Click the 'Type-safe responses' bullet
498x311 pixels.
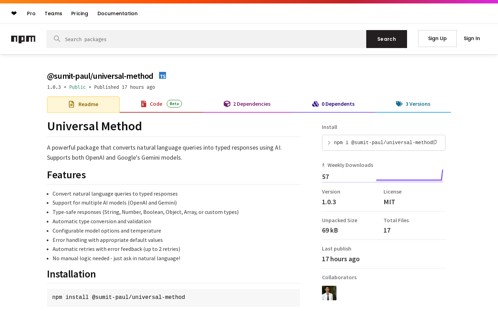(146, 212)
